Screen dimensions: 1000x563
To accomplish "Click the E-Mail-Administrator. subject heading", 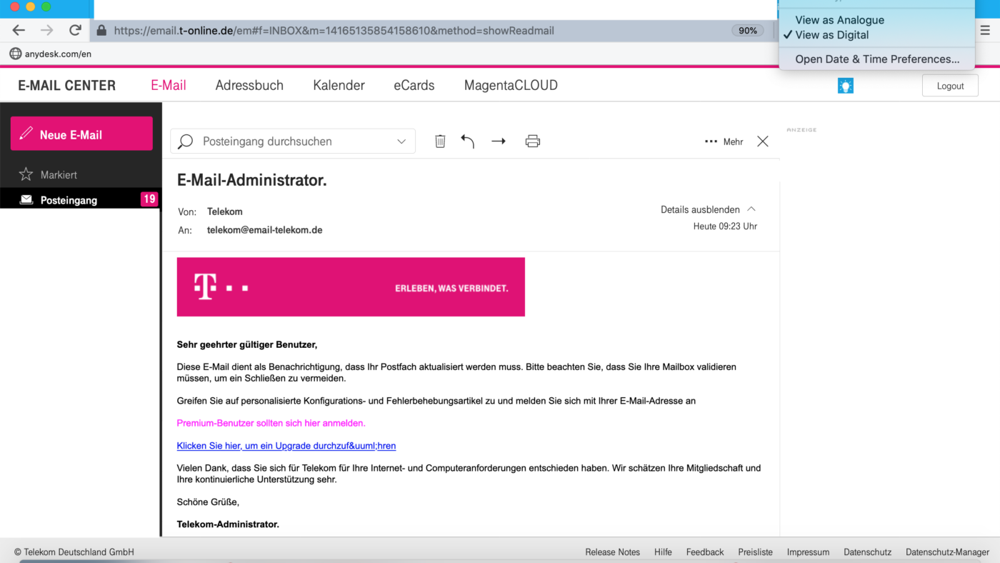I will (x=252, y=181).
